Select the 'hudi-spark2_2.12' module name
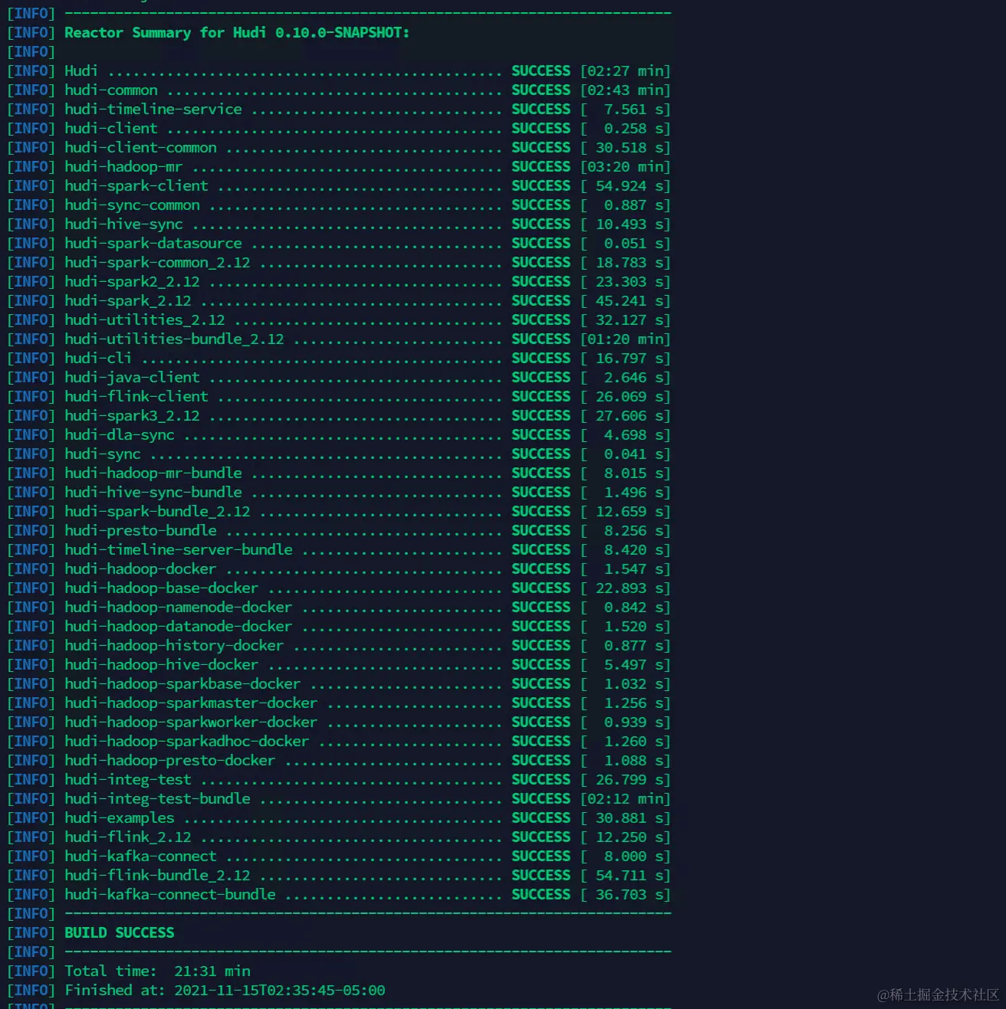 132,281
